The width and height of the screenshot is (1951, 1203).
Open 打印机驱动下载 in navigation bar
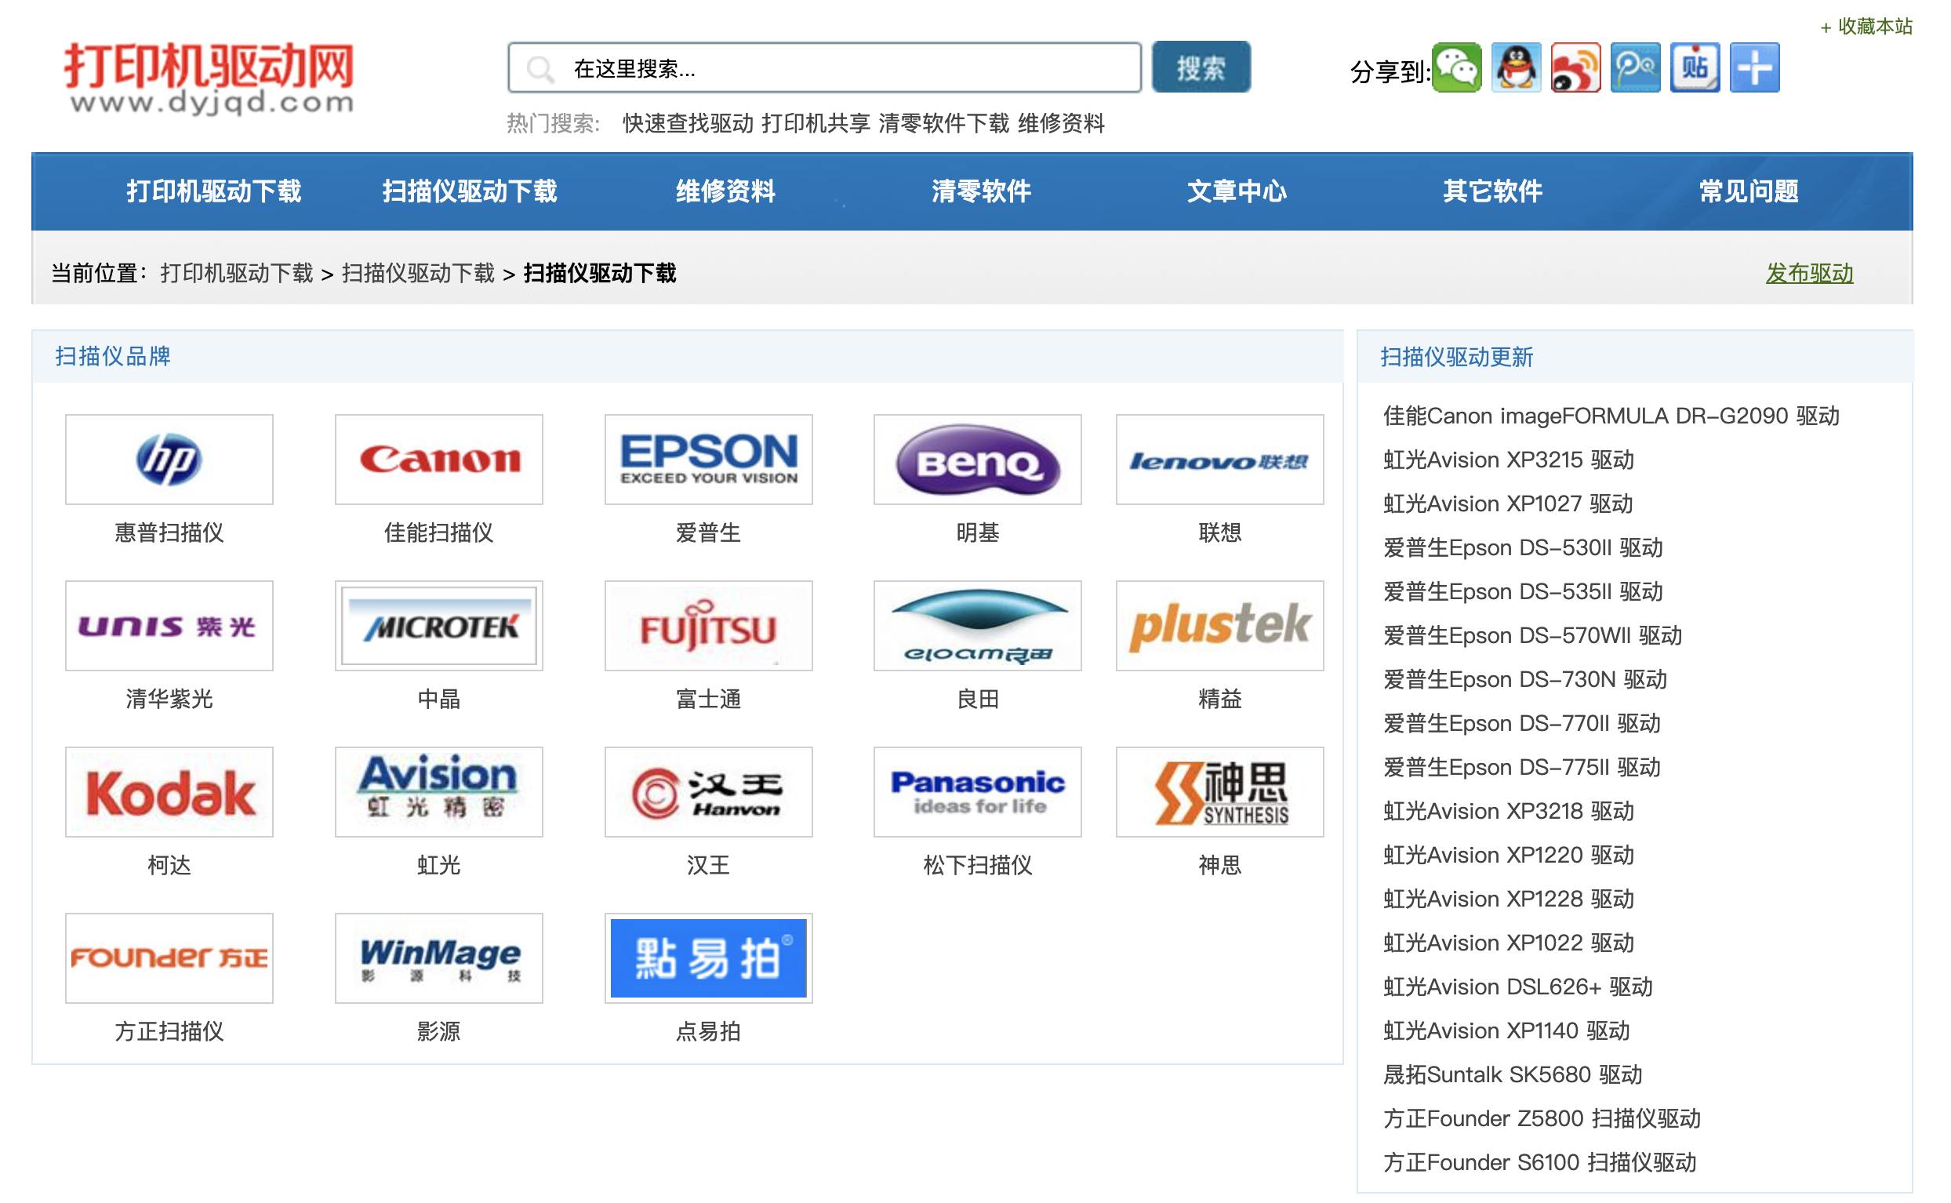pyautogui.click(x=214, y=191)
